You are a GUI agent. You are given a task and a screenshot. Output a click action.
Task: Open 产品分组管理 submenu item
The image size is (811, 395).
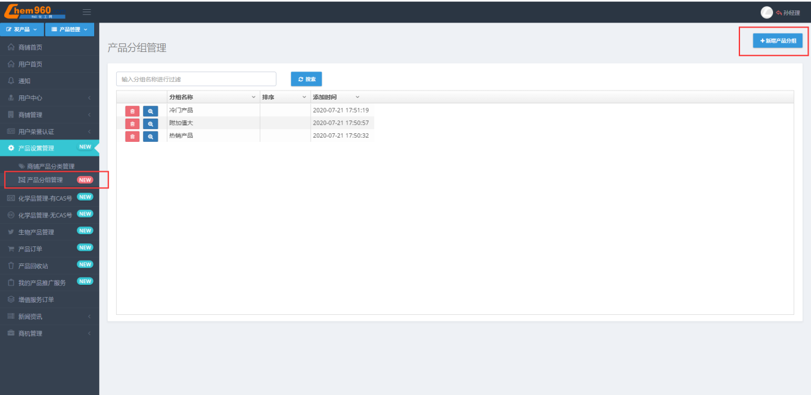coord(45,180)
